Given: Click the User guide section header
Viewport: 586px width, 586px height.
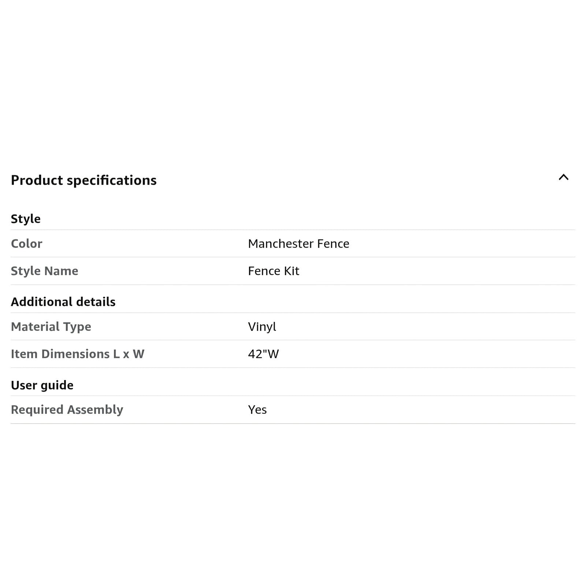Looking at the screenshot, I should coord(42,385).
